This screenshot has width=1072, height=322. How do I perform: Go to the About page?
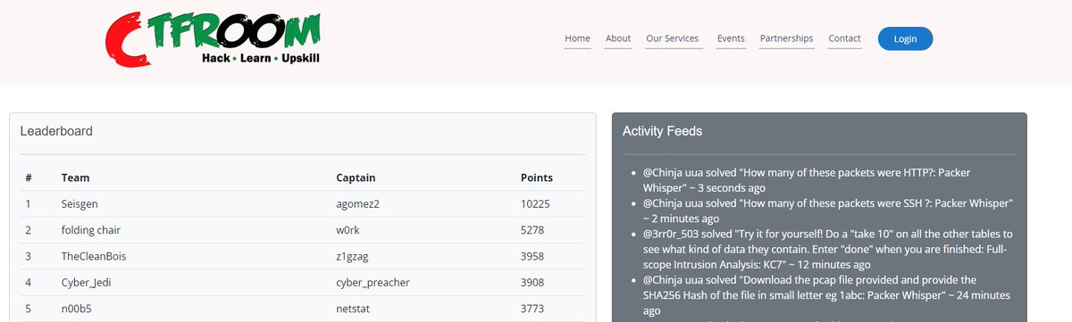[x=618, y=38]
